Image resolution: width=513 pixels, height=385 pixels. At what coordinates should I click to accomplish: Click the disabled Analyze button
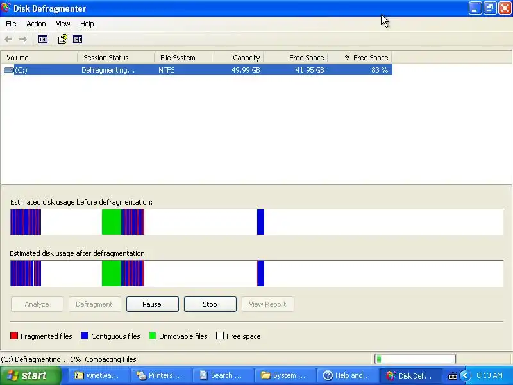[37, 304]
